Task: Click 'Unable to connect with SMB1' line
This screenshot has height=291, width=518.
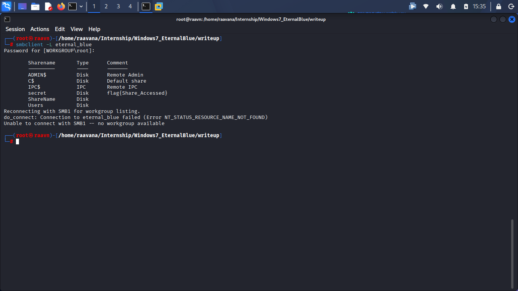Action: (84, 124)
